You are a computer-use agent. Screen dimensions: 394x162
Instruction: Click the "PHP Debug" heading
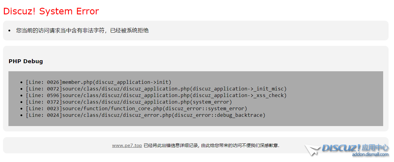(x=26, y=61)
